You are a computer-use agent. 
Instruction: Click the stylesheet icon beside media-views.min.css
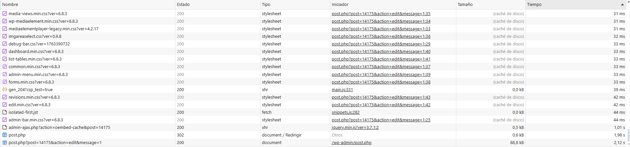(x=5, y=14)
